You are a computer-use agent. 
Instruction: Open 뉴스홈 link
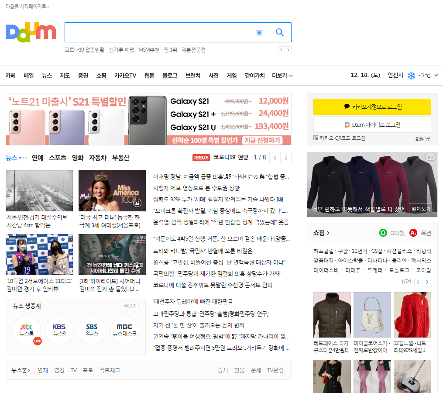[x=21, y=370]
